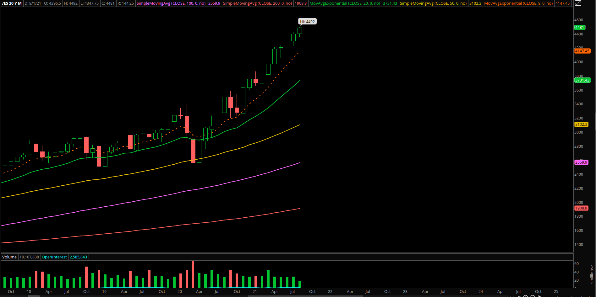596x297 pixels.
Task: Select the MovAvgExponential 8 study label
Action: [518, 3]
